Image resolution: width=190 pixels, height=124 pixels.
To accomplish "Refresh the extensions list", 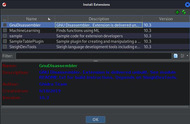I will (184, 12).
